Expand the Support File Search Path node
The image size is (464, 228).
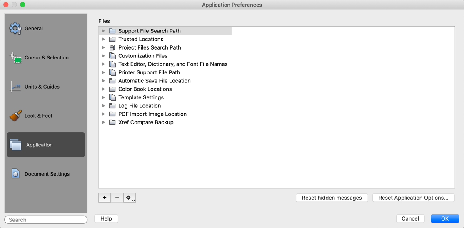pyautogui.click(x=103, y=31)
